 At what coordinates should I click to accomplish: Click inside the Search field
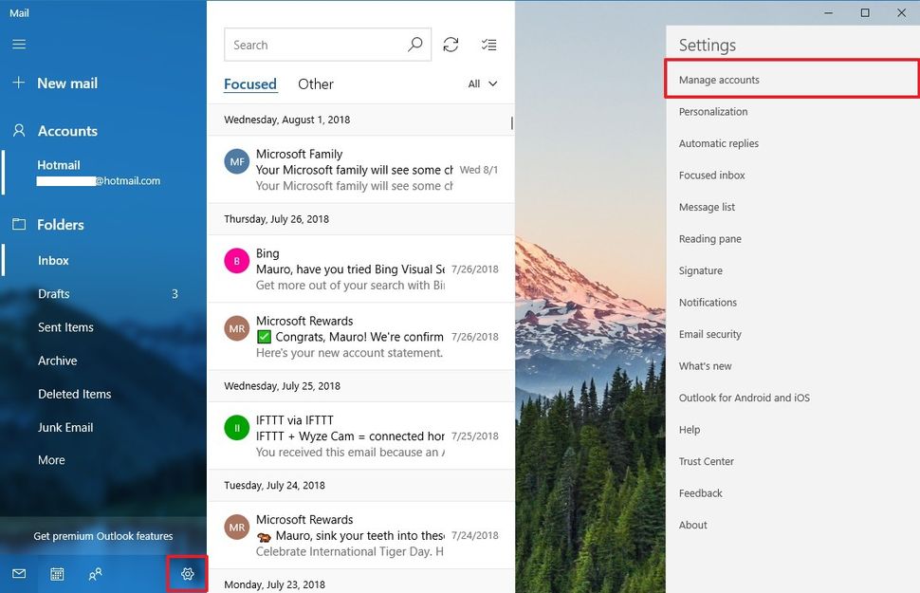point(313,45)
